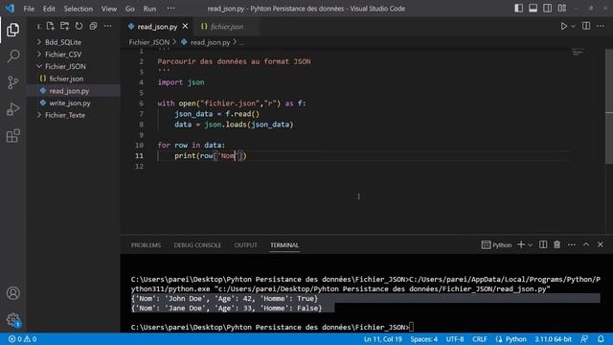This screenshot has height=345, width=613.
Task: Open the Selection menu
Action: 79,9
